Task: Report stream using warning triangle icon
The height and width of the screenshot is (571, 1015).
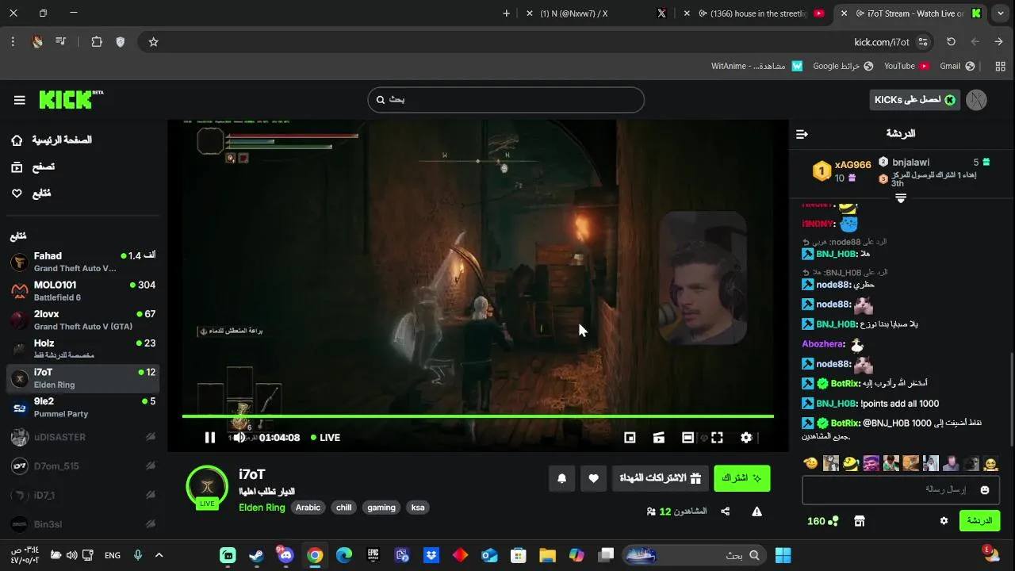Action: [757, 512]
